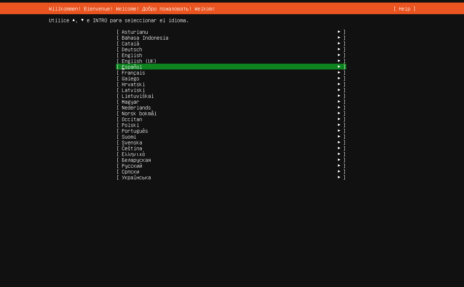The width and height of the screenshot is (464, 287).
Task: Choose Bahasa Indonesia as language
Action: click(231, 38)
